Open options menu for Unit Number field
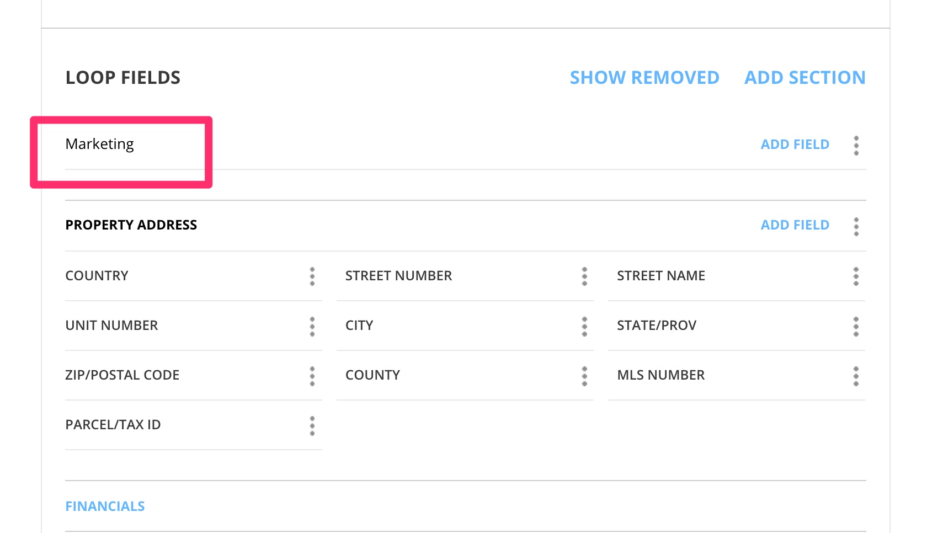927x533 pixels. click(x=312, y=326)
